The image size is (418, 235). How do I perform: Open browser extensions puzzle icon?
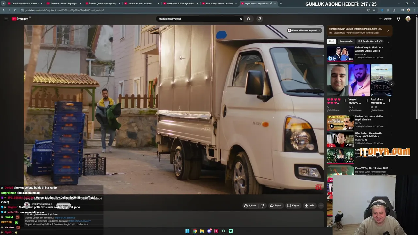point(394,10)
